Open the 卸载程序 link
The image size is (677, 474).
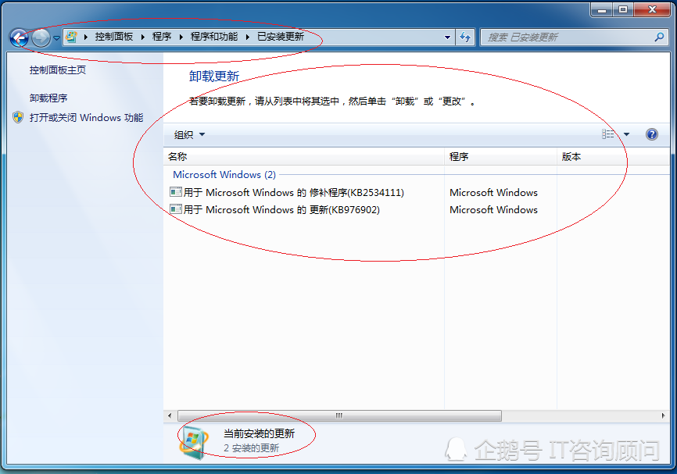tap(48, 98)
